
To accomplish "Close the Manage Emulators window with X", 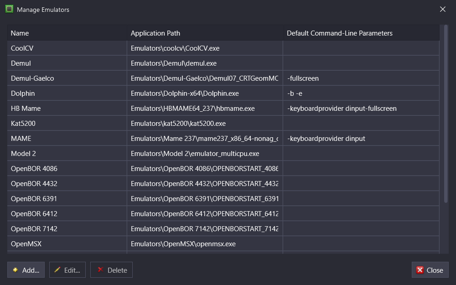I will point(443,9).
